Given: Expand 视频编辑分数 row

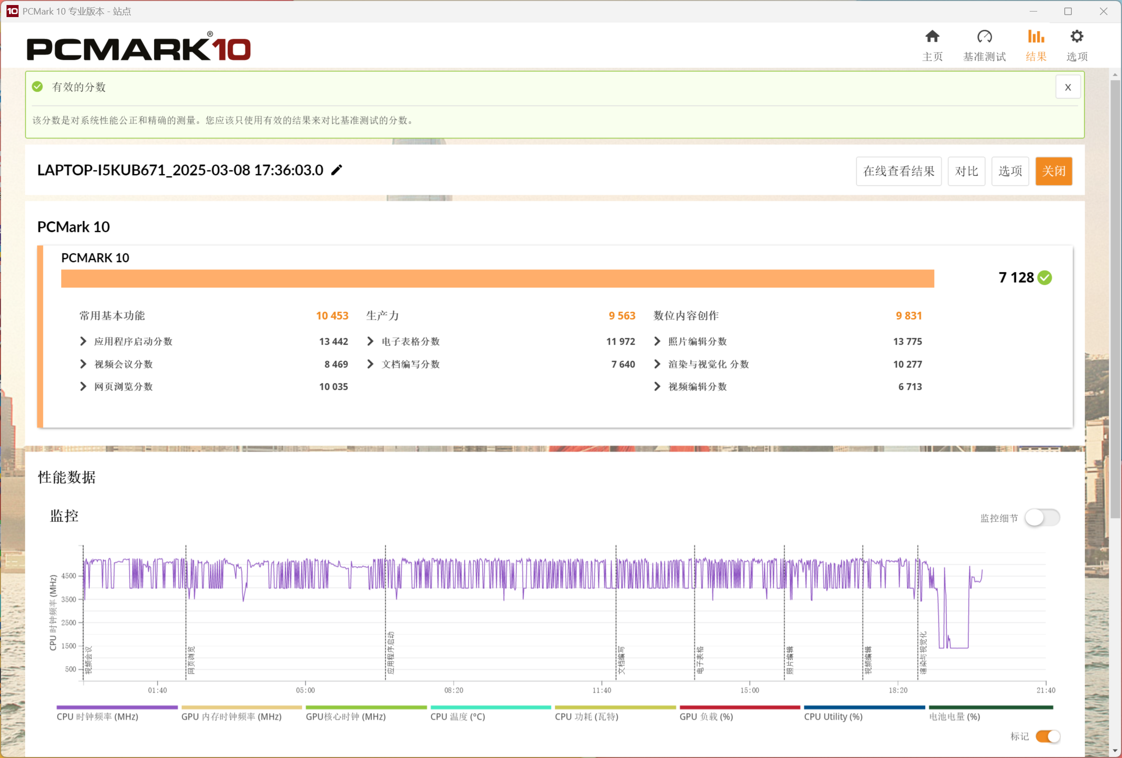Looking at the screenshot, I should pos(657,387).
